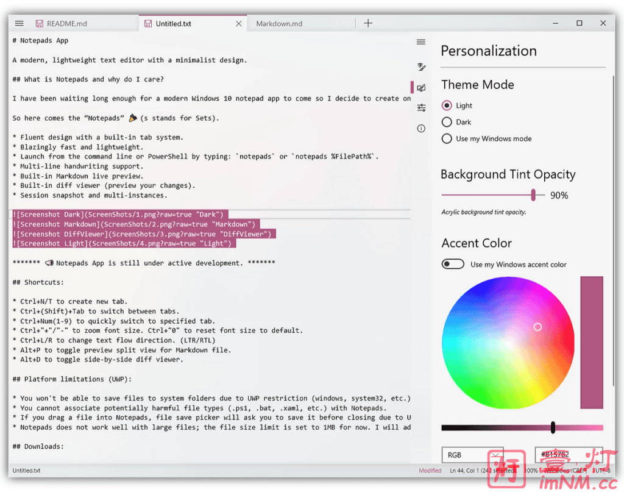Open the Personalization panel icon
The image size is (624, 492).
[422, 87]
